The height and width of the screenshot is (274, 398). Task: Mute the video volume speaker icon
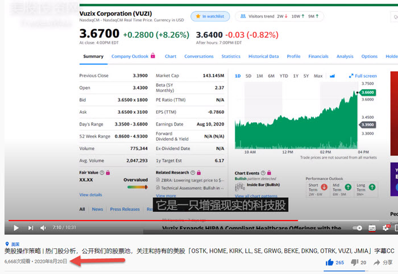(43, 228)
